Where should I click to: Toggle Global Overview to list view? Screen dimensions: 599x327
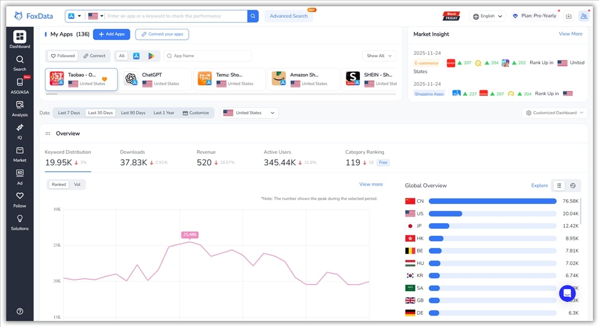(x=559, y=186)
